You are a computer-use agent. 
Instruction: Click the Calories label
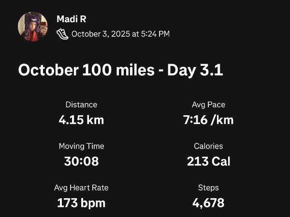[208, 146]
